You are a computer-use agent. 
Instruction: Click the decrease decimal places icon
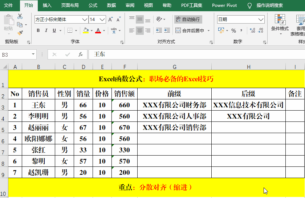pos(260,30)
